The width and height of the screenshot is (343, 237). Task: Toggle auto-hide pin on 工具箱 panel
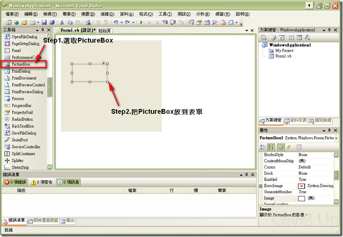click(43, 30)
